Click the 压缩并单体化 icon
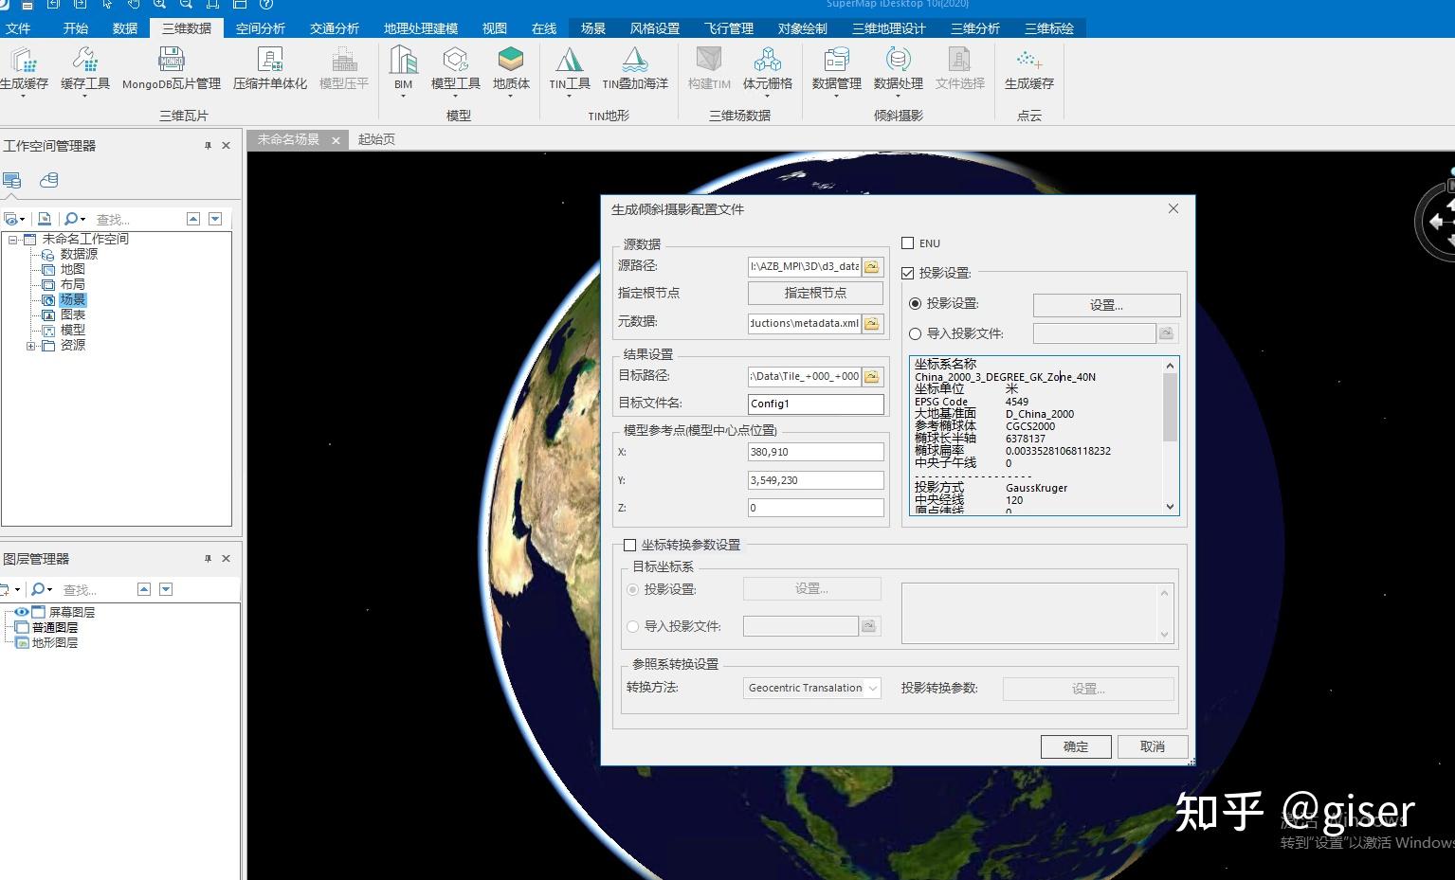The height and width of the screenshot is (880, 1455). pyautogui.click(x=270, y=66)
